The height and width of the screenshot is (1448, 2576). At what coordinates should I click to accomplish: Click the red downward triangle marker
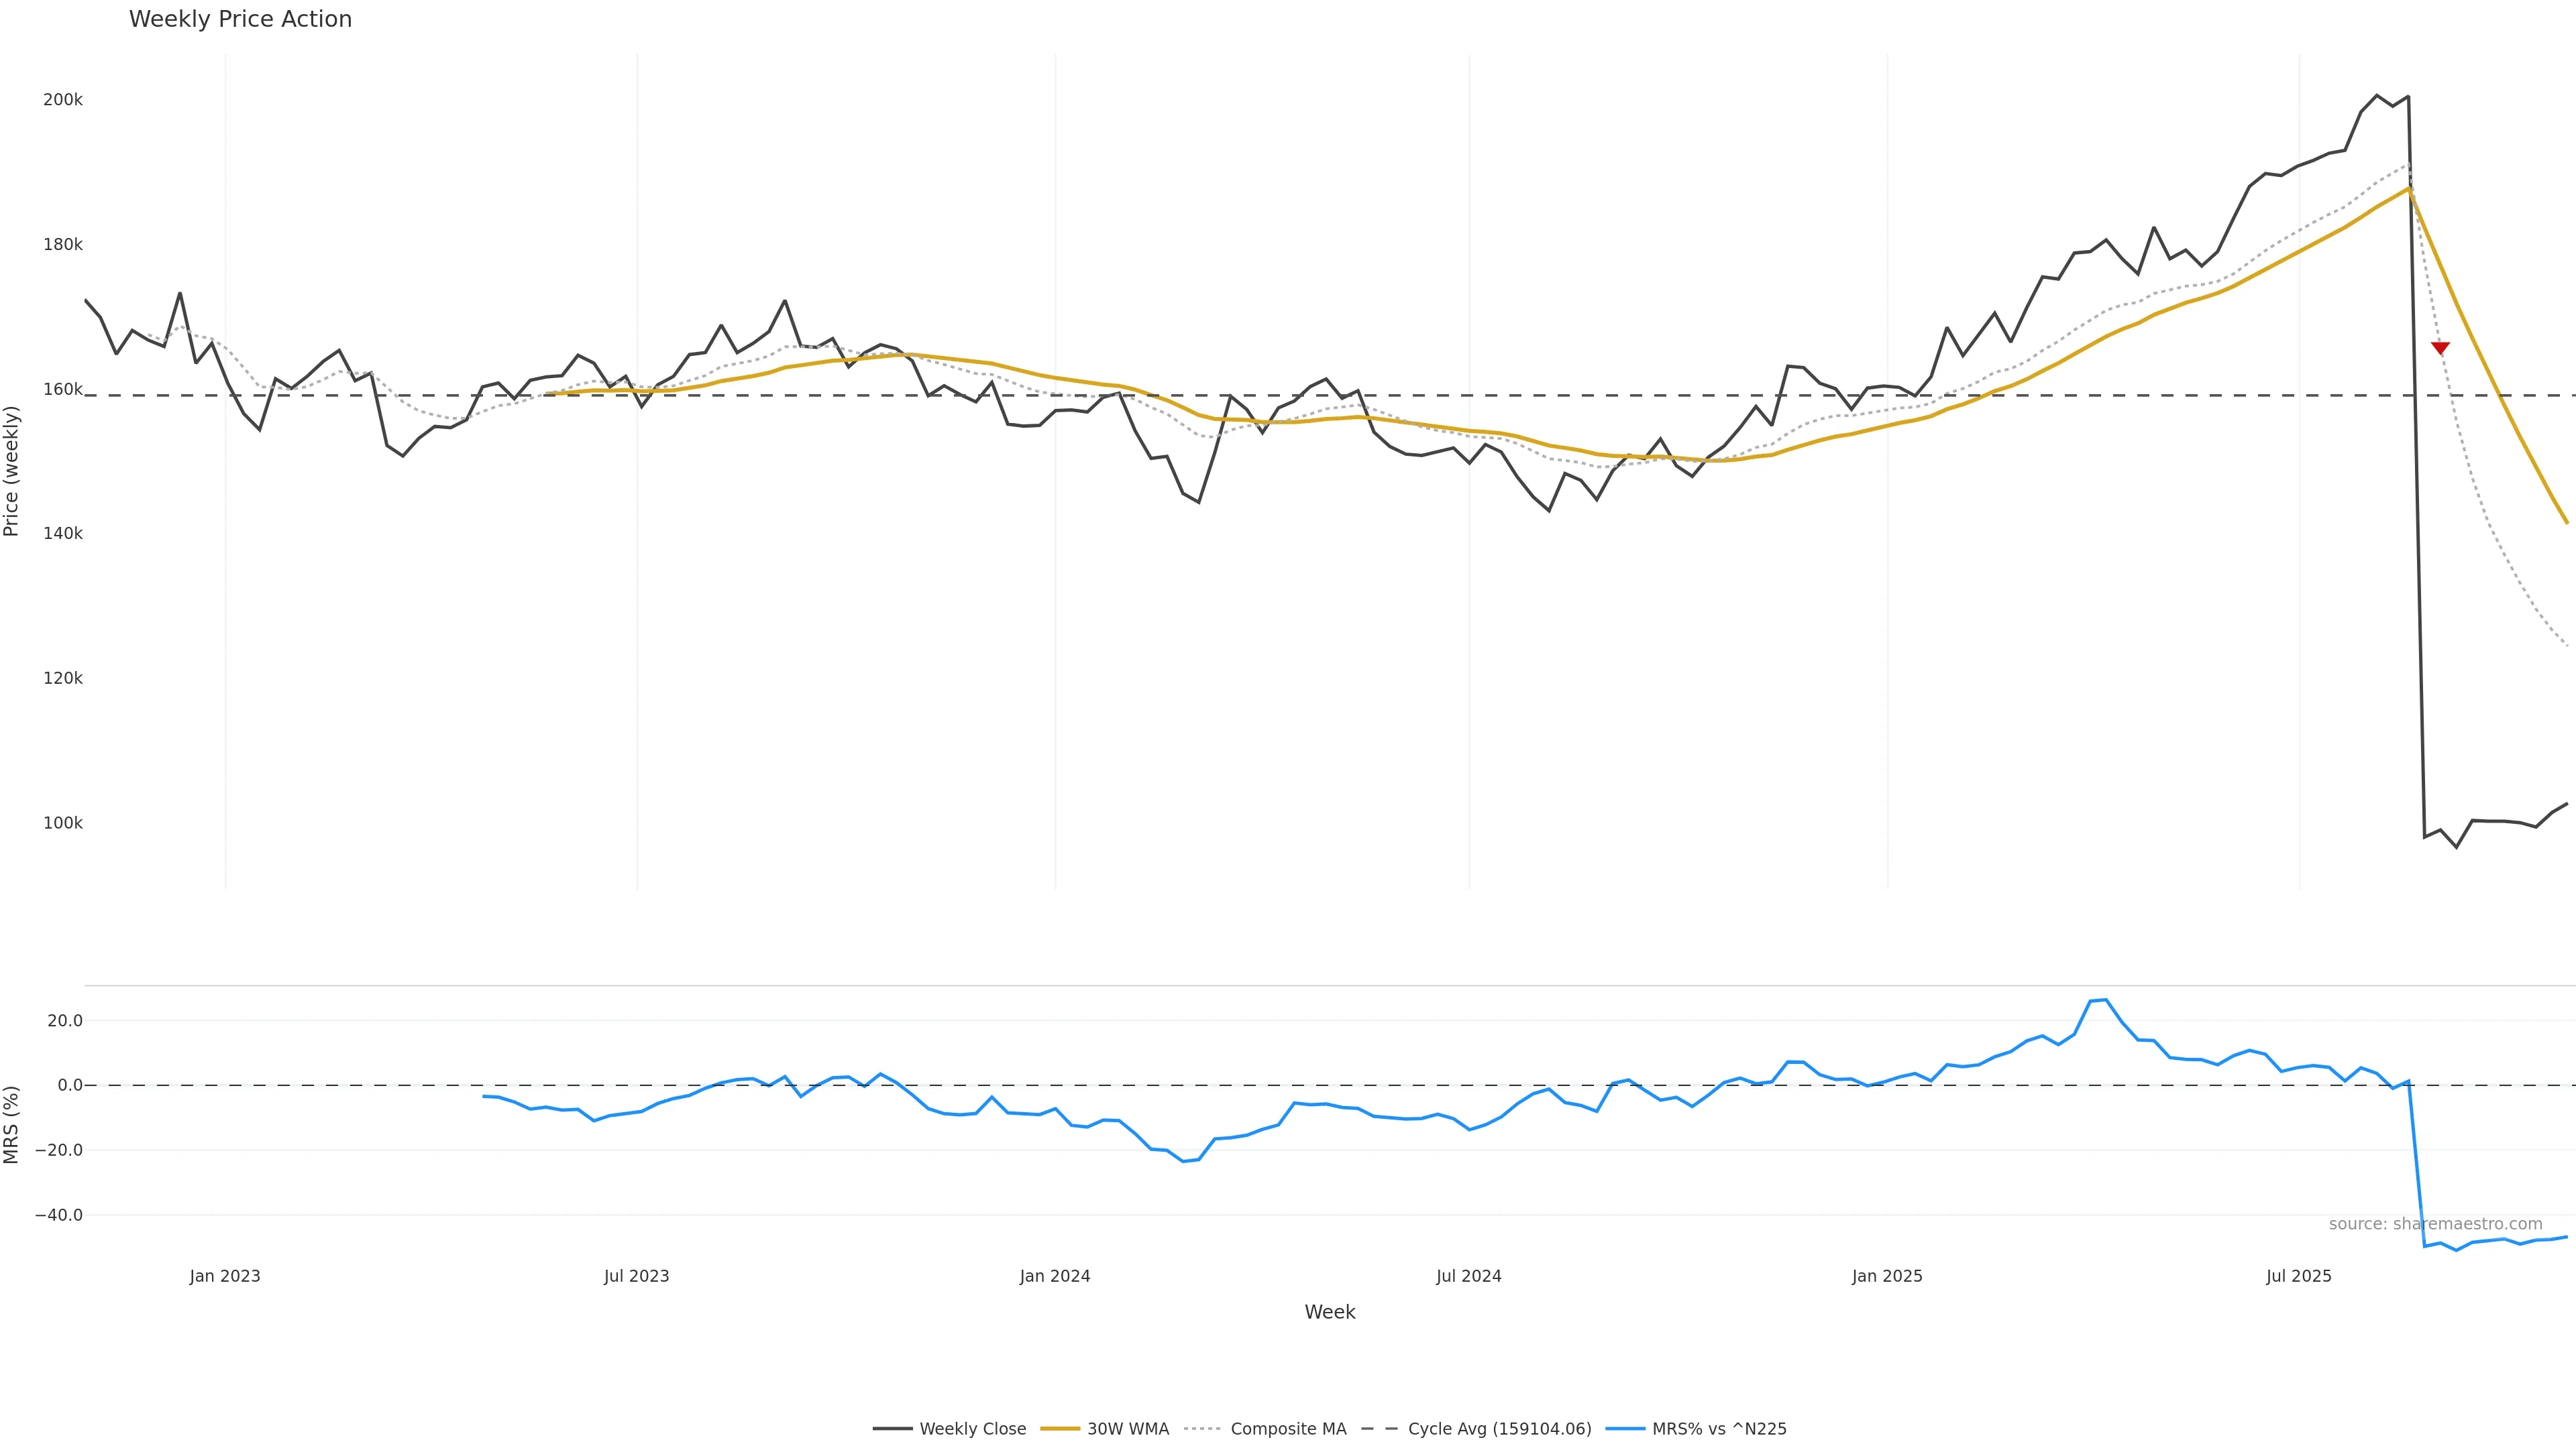(x=2440, y=348)
